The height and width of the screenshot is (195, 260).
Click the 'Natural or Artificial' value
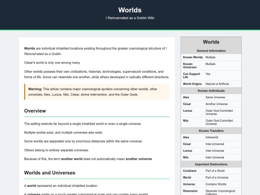[217, 84]
